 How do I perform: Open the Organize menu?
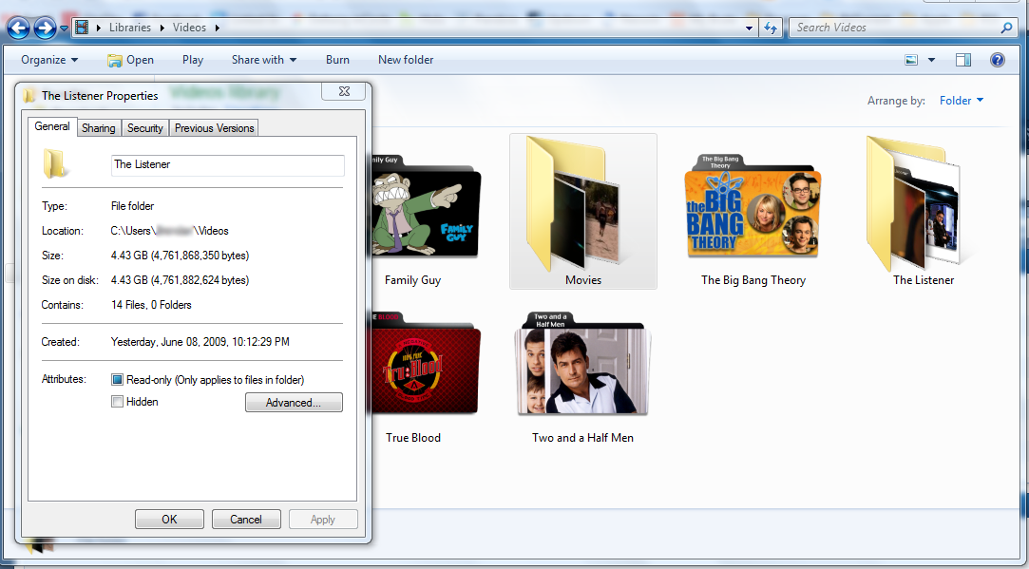[x=49, y=60]
